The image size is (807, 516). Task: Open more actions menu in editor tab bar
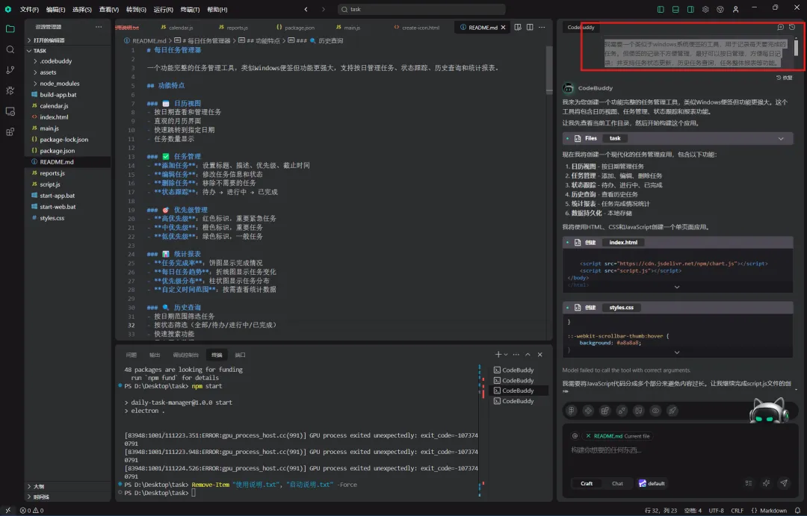(542, 28)
